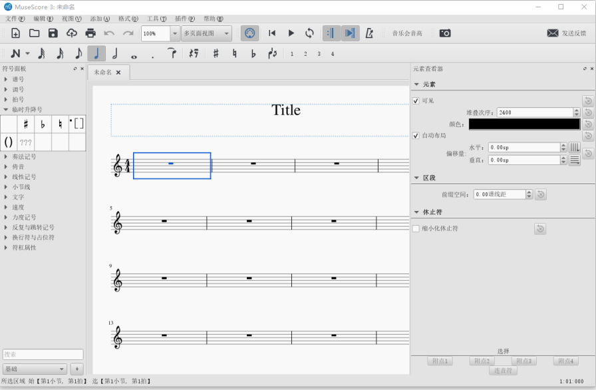The width and height of the screenshot is (596, 390).
Task: Open the page view mode dropdown
Action: (206, 33)
